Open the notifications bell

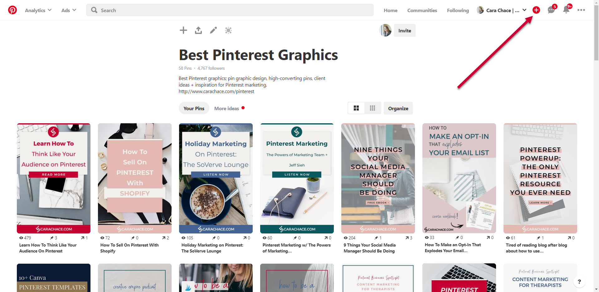pos(566,10)
